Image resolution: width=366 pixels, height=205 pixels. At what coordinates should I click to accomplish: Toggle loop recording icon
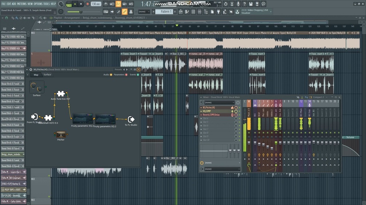(131, 4)
